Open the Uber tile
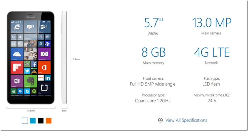Viewport: 248px width, 131px height. click(x=44, y=88)
